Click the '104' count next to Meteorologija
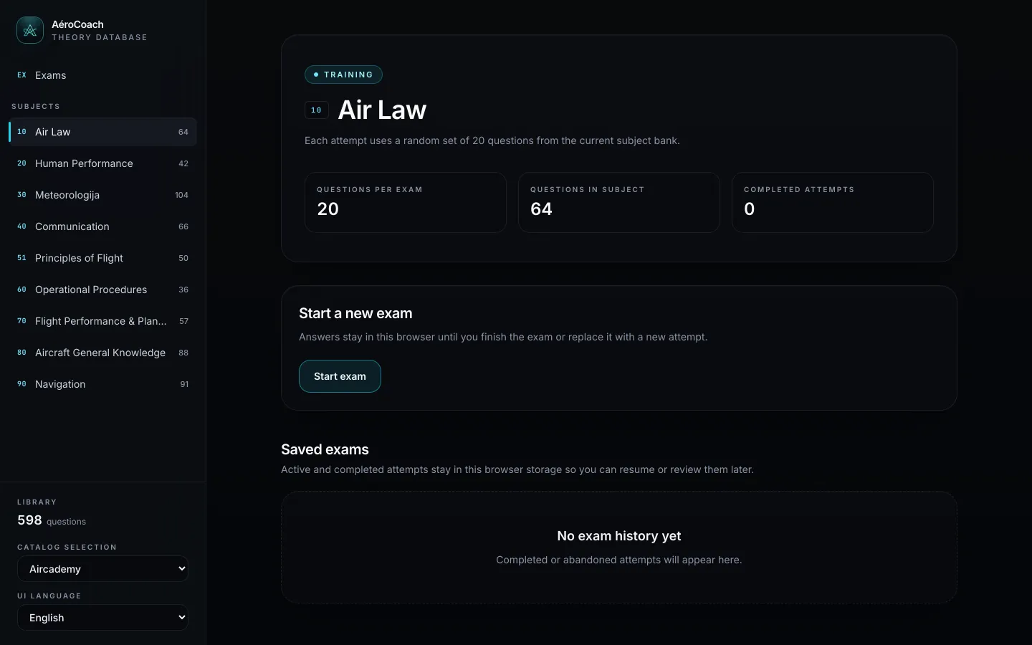Image resolution: width=1032 pixels, height=645 pixels. pyautogui.click(x=181, y=195)
